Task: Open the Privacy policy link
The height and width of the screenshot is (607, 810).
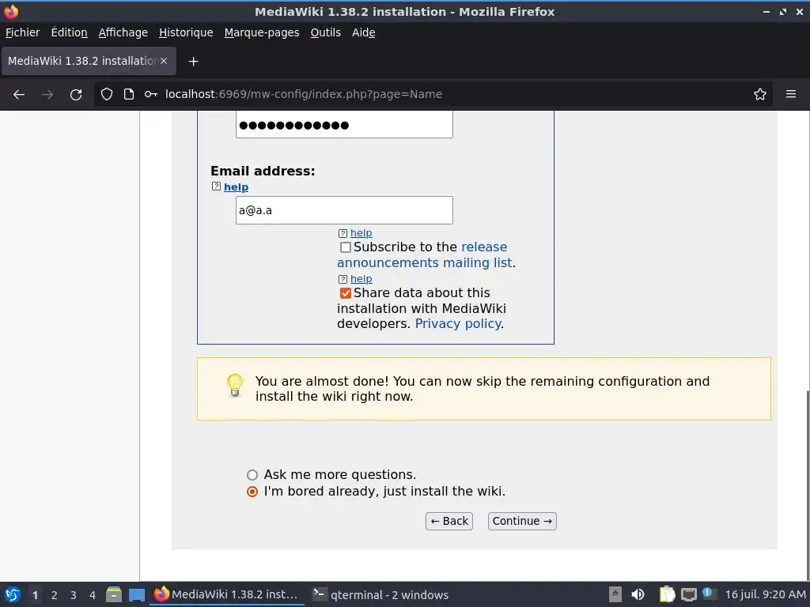Action: click(x=458, y=323)
